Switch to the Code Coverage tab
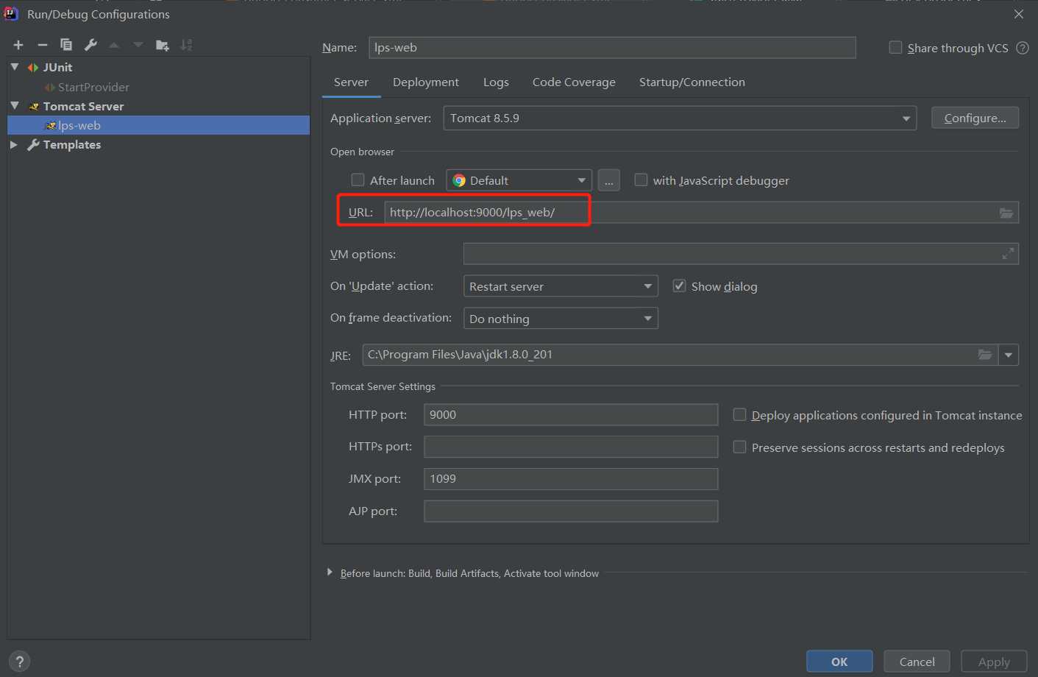1038x677 pixels. (574, 82)
